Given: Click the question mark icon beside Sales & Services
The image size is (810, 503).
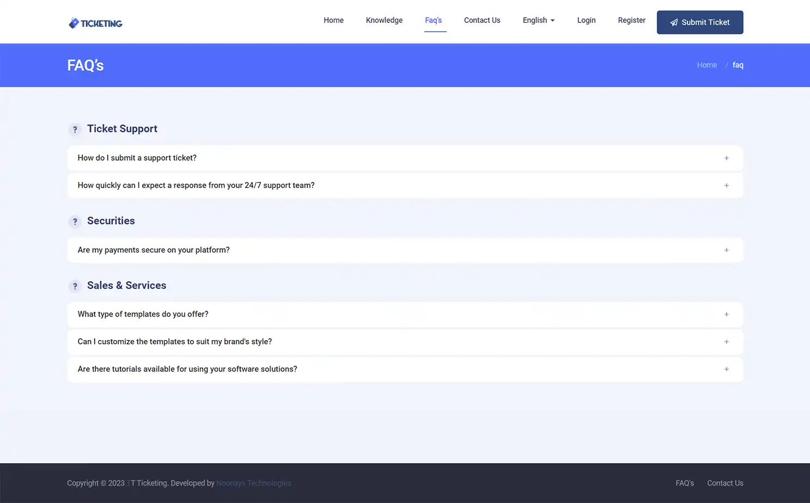Looking at the screenshot, I should [x=75, y=286].
